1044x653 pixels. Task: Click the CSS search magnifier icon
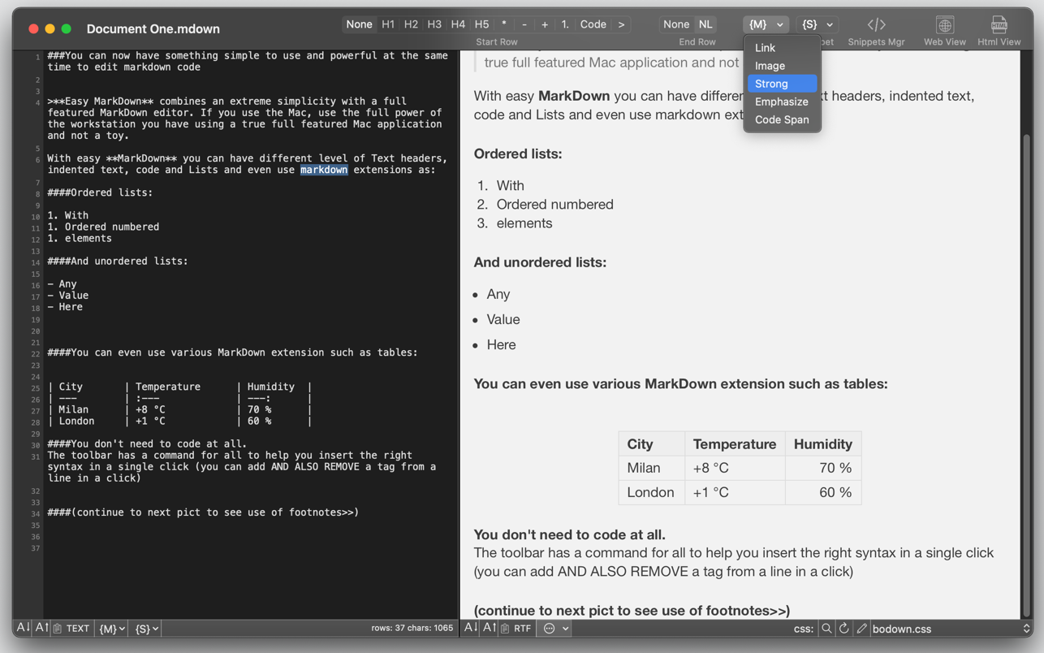tap(826, 629)
